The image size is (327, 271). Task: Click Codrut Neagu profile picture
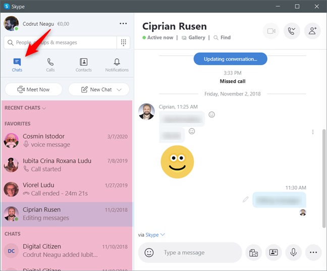11,24
